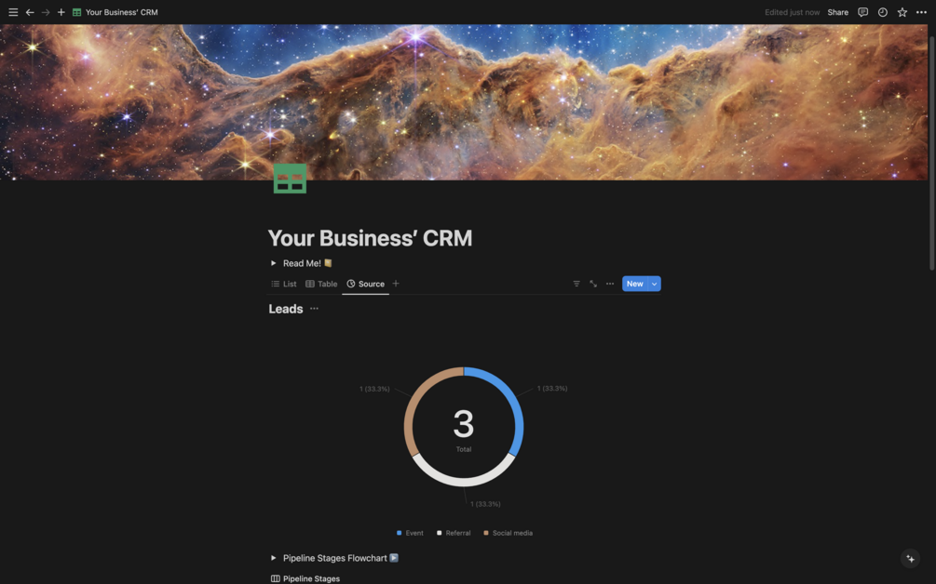The height and width of the screenshot is (584, 936).
Task: Create a new page with the plus icon
Action: [x=61, y=12]
